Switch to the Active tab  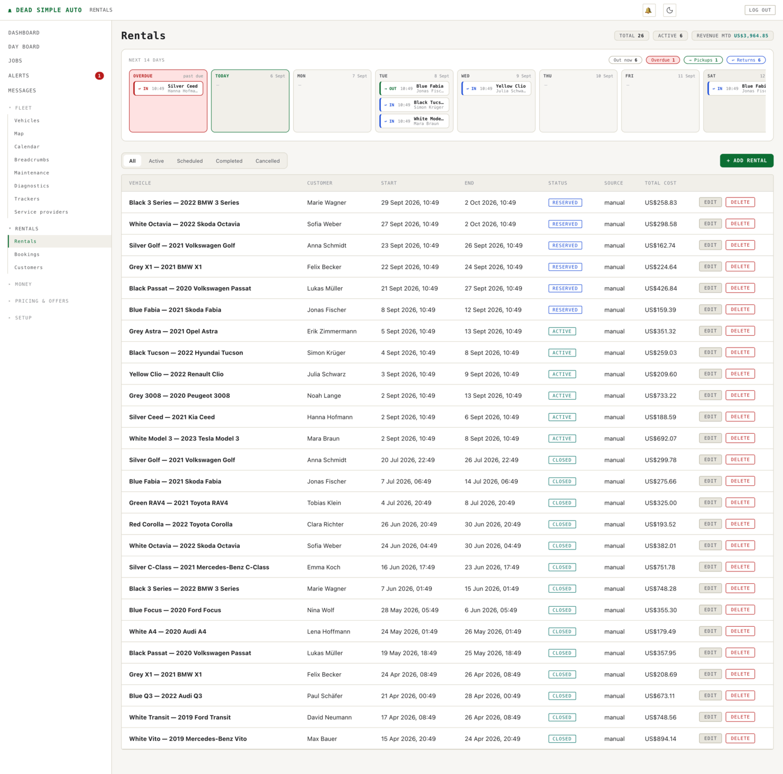(156, 161)
